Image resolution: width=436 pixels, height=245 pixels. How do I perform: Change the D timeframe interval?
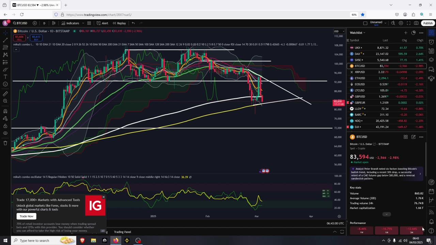pos(44,23)
